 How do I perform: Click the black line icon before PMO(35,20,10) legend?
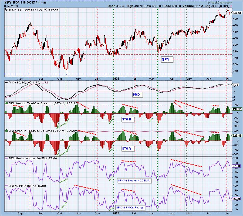(6, 83)
